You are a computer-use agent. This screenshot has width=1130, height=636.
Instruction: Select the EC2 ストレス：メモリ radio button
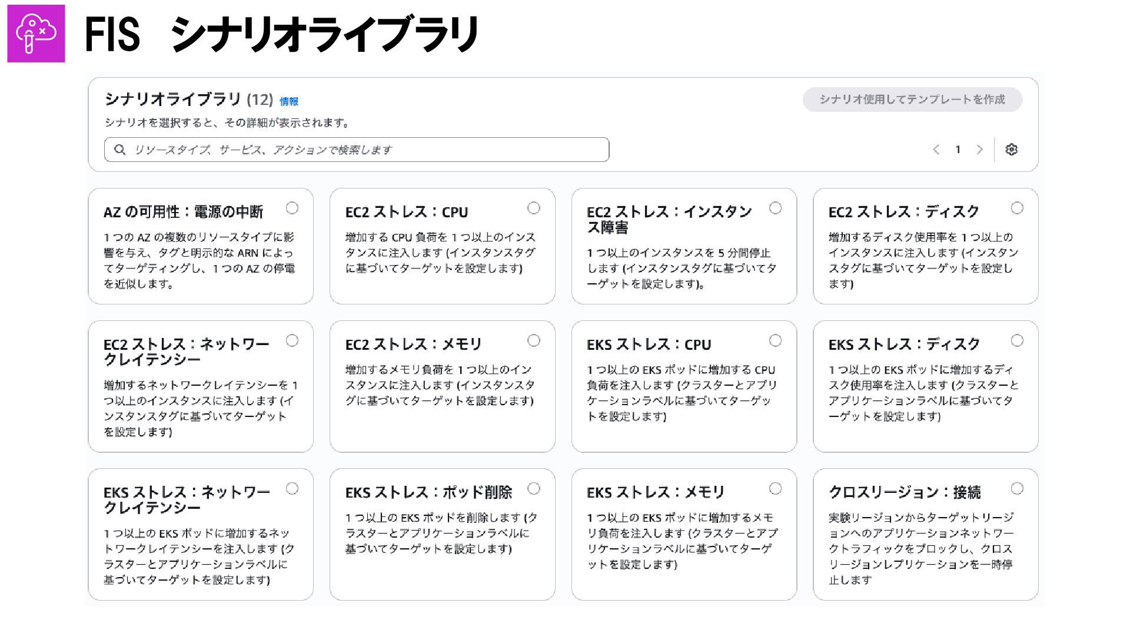click(x=534, y=340)
